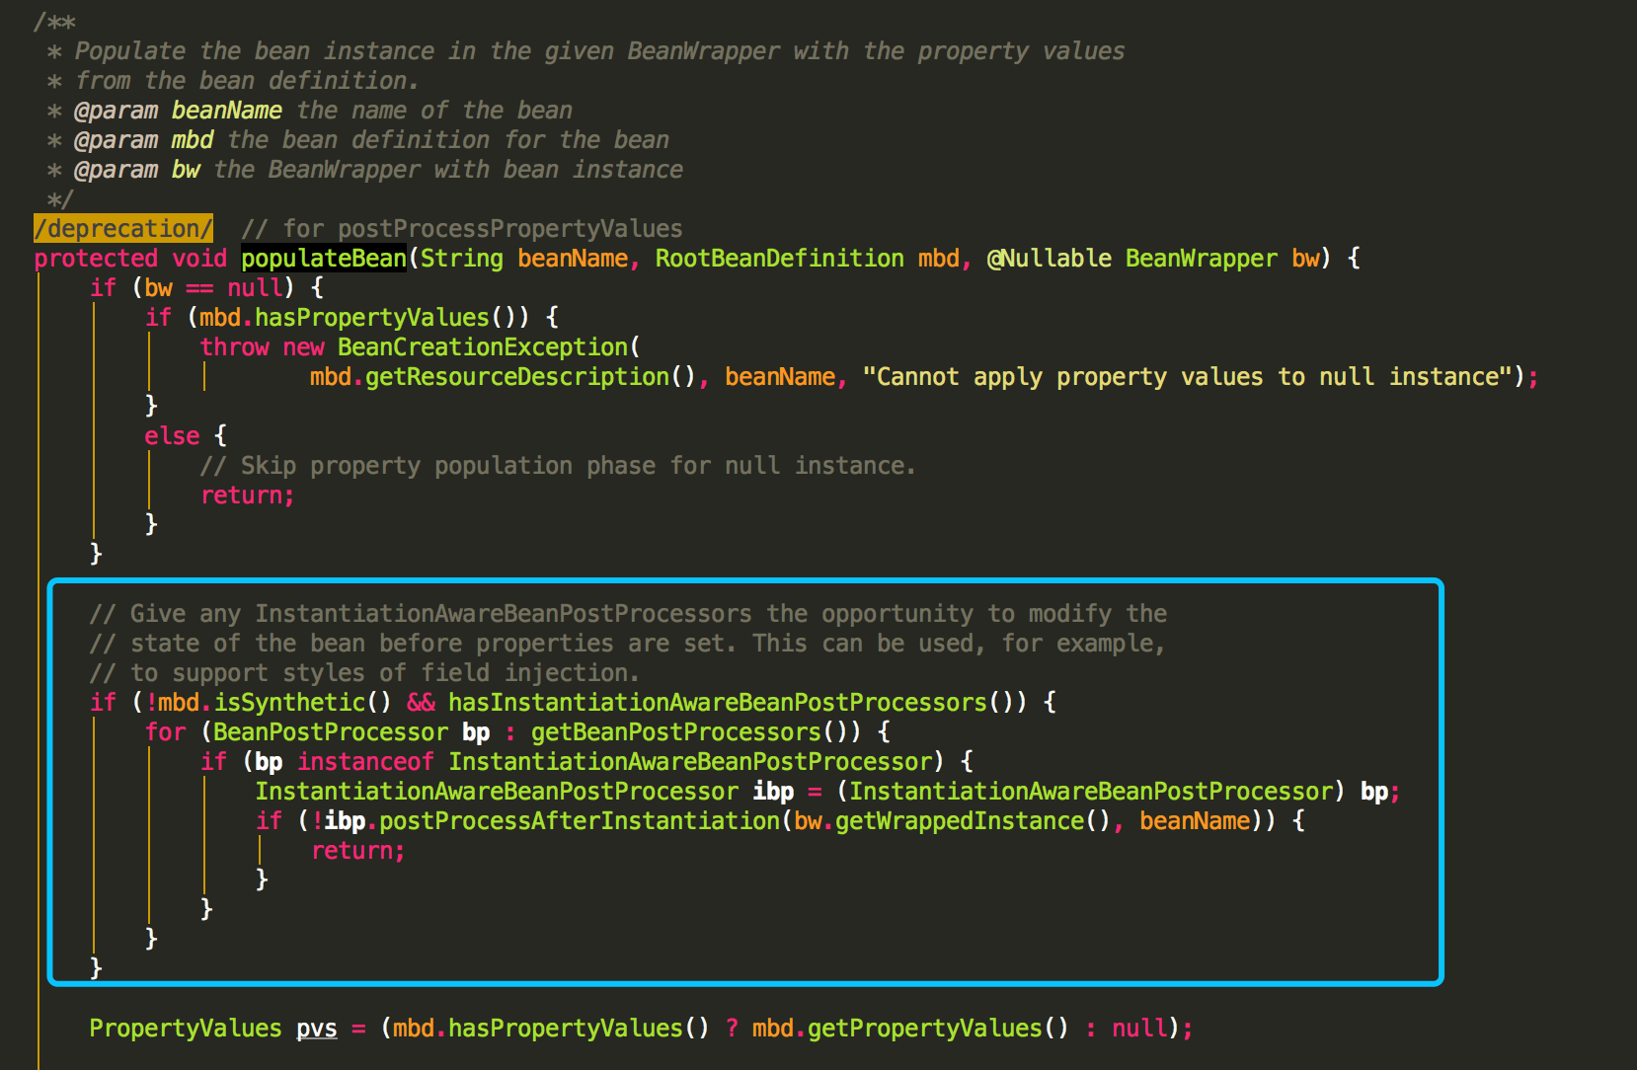1637x1070 pixels.
Task: Click the postProcessAfterInstantiation method call
Action: pyautogui.click(x=580, y=821)
